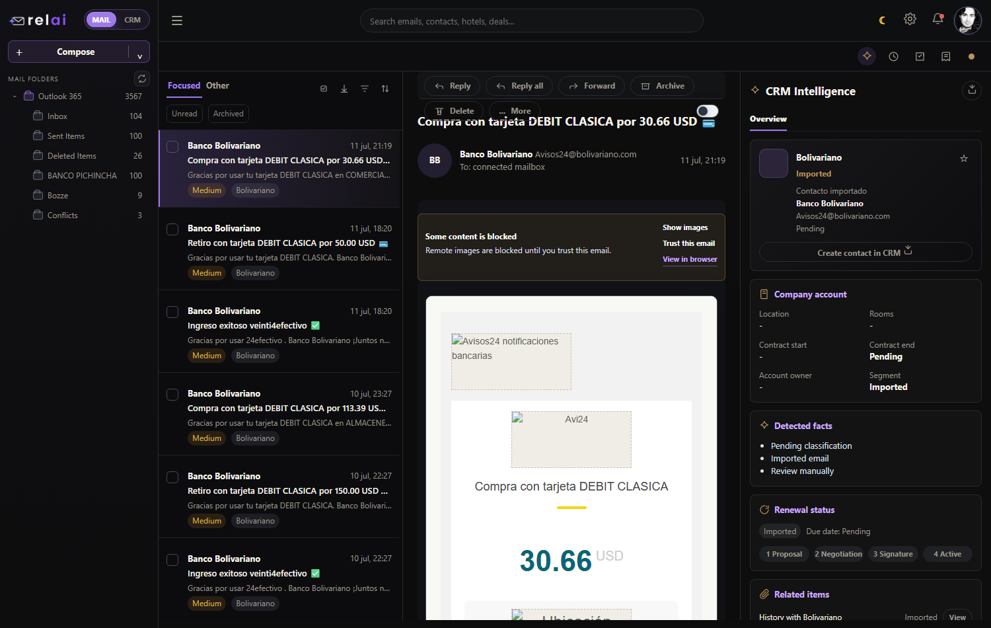Click the Reply all button
991x628 pixels.
[x=520, y=86]
